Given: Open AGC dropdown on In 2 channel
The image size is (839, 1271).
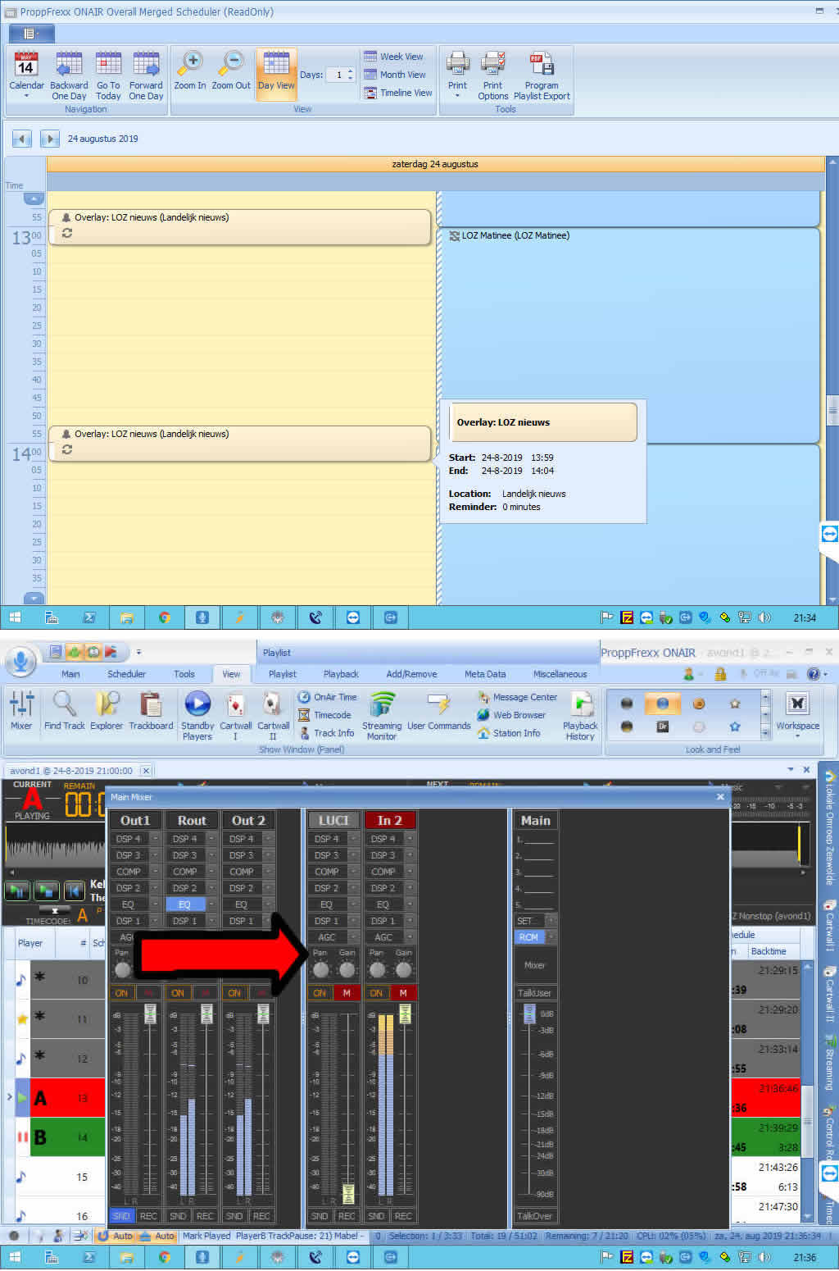Looking at the screenshot, I should (x=409, y=937).
